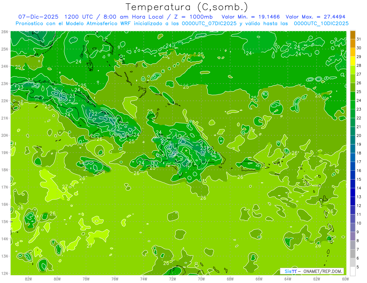This screenshot has width=367, height=283.
Task: Click the '60W' longitude axis label
Action: 345,279
